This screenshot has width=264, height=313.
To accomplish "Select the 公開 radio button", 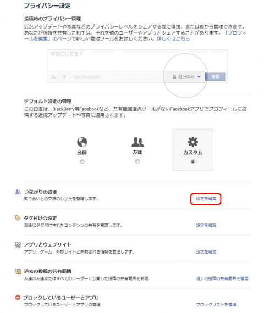I will (x=82, y=161).
